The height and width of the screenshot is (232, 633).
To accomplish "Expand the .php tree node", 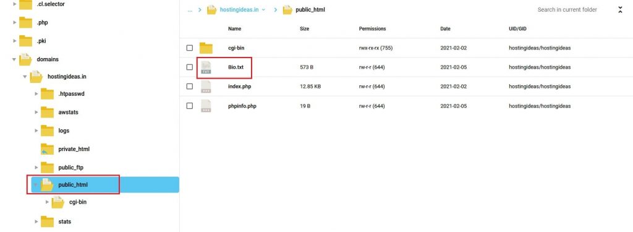I will pyautogui.click(x=15, y=23).
